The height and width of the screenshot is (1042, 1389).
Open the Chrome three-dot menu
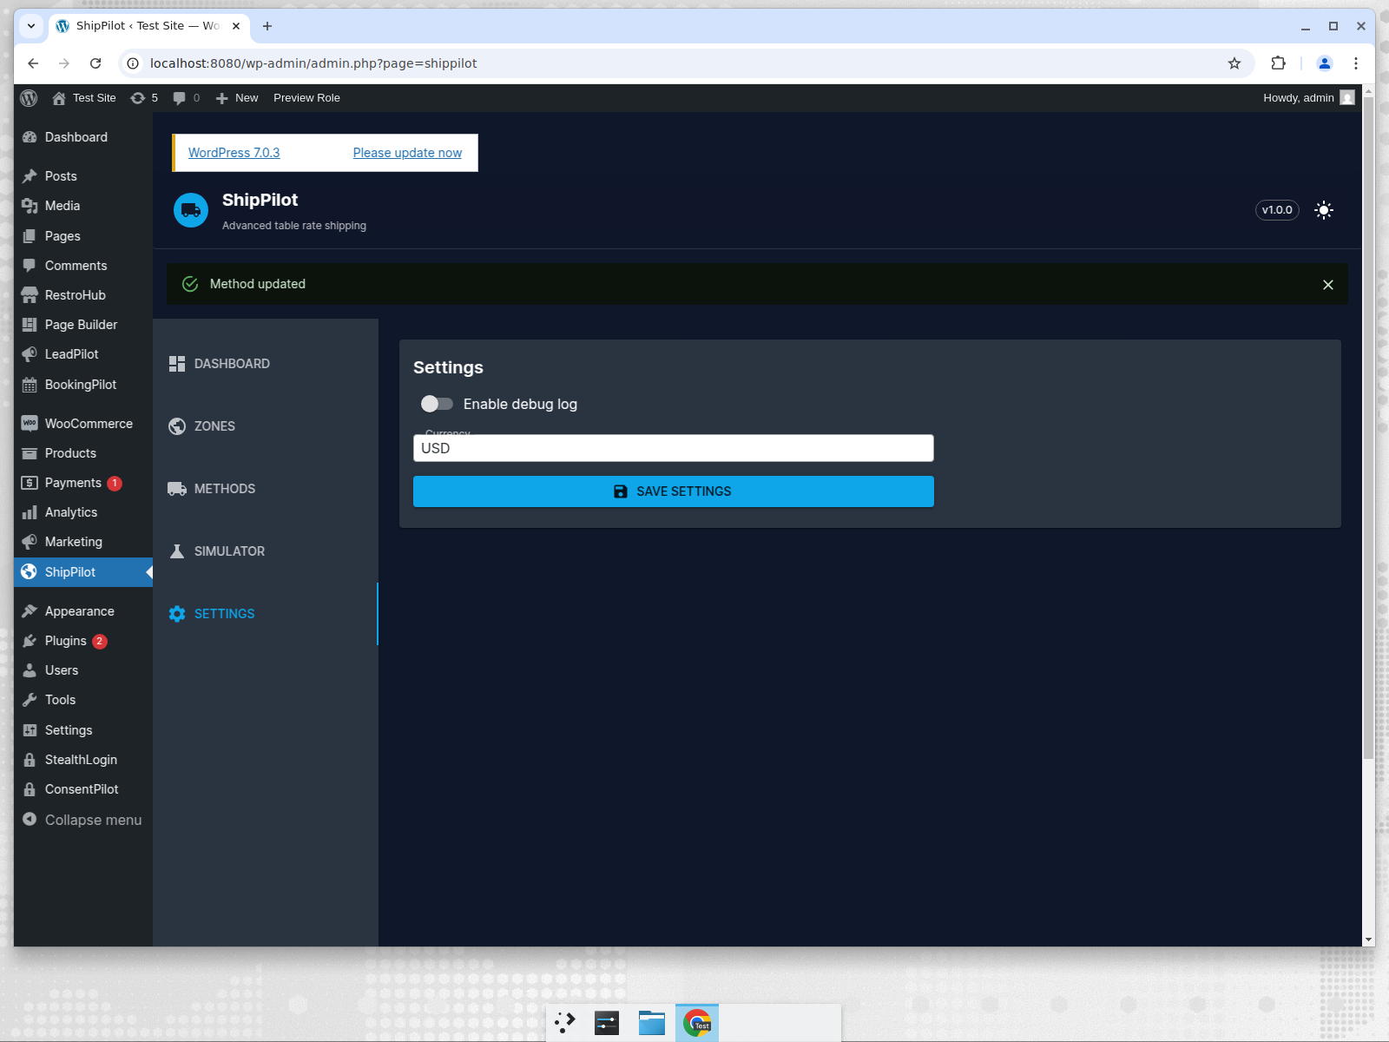click(x=1356, y=63)
